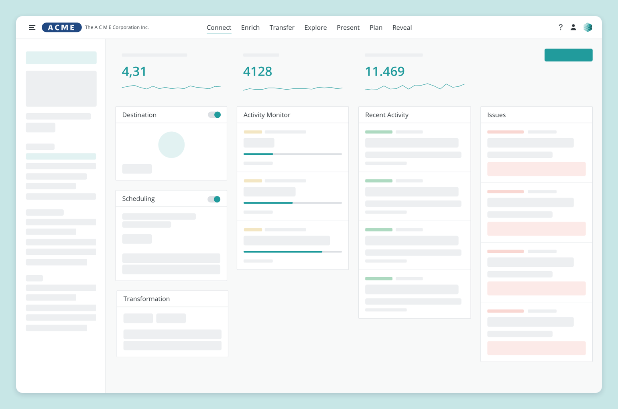
Task: Click the circle in the Destination card
Action: point(171,145)
